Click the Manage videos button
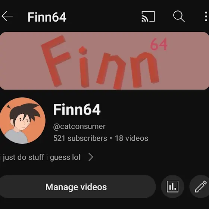The width and height of the screenshot is (209, 209). coord(76,187)
